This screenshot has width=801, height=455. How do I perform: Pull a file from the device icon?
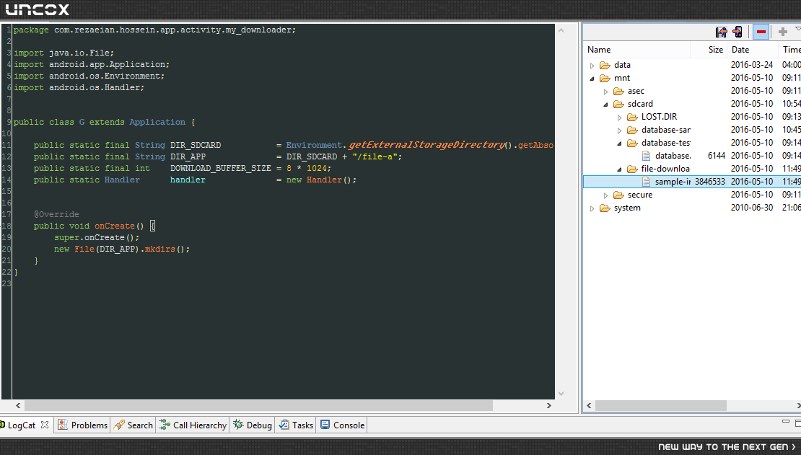[721, 32]
